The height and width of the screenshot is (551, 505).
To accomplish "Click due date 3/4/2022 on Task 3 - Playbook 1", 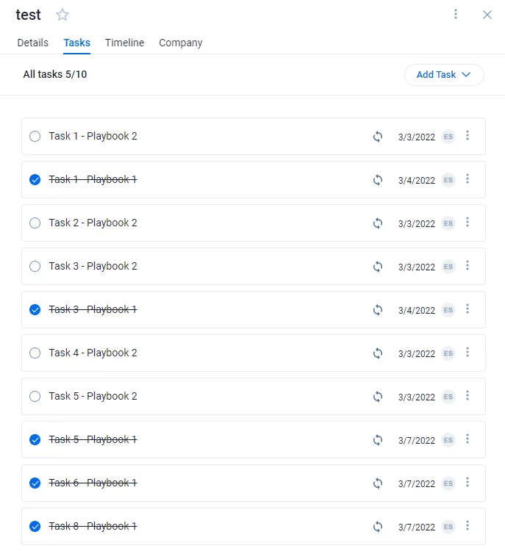I will [416, 310].
